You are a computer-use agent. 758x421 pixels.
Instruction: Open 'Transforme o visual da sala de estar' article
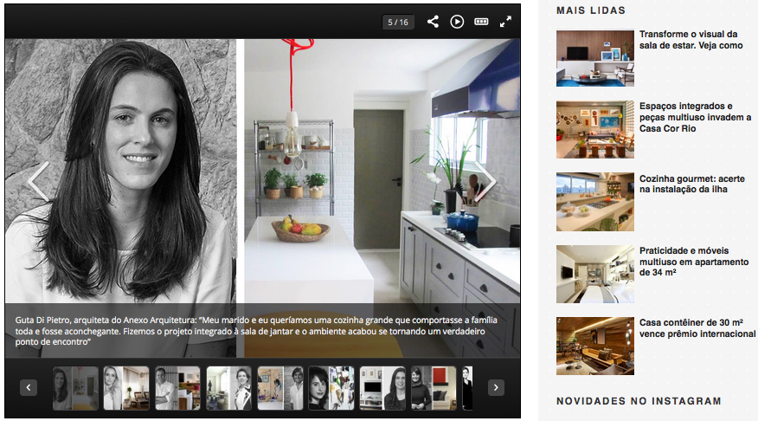(691, 40)
